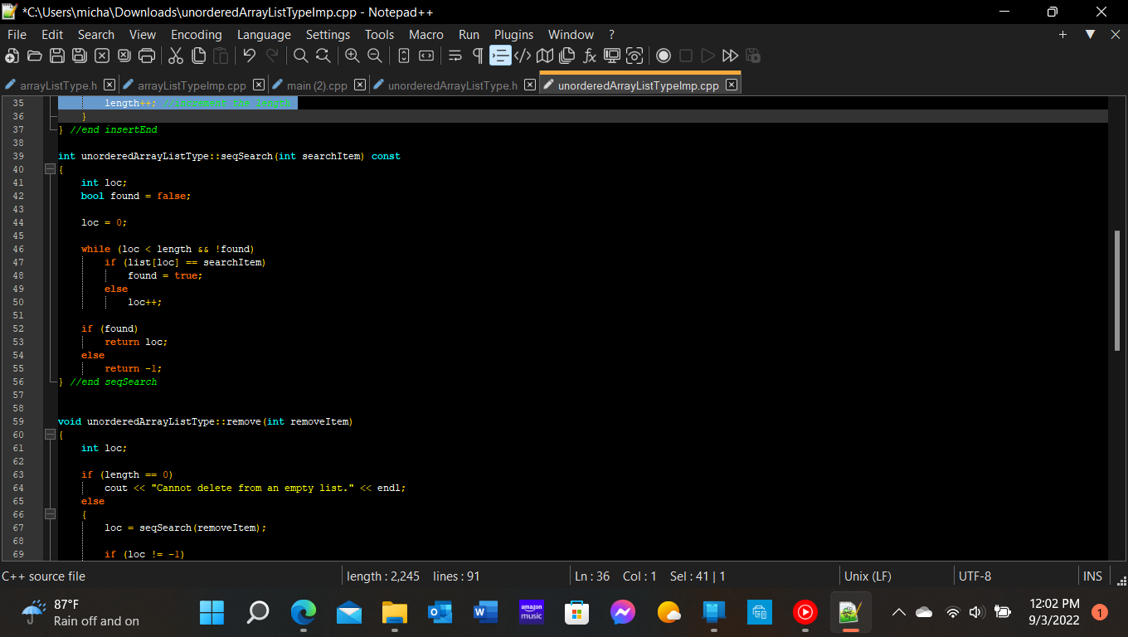
Task: Click the Zoom In toolbar icon
Action: tap(352, 56)
